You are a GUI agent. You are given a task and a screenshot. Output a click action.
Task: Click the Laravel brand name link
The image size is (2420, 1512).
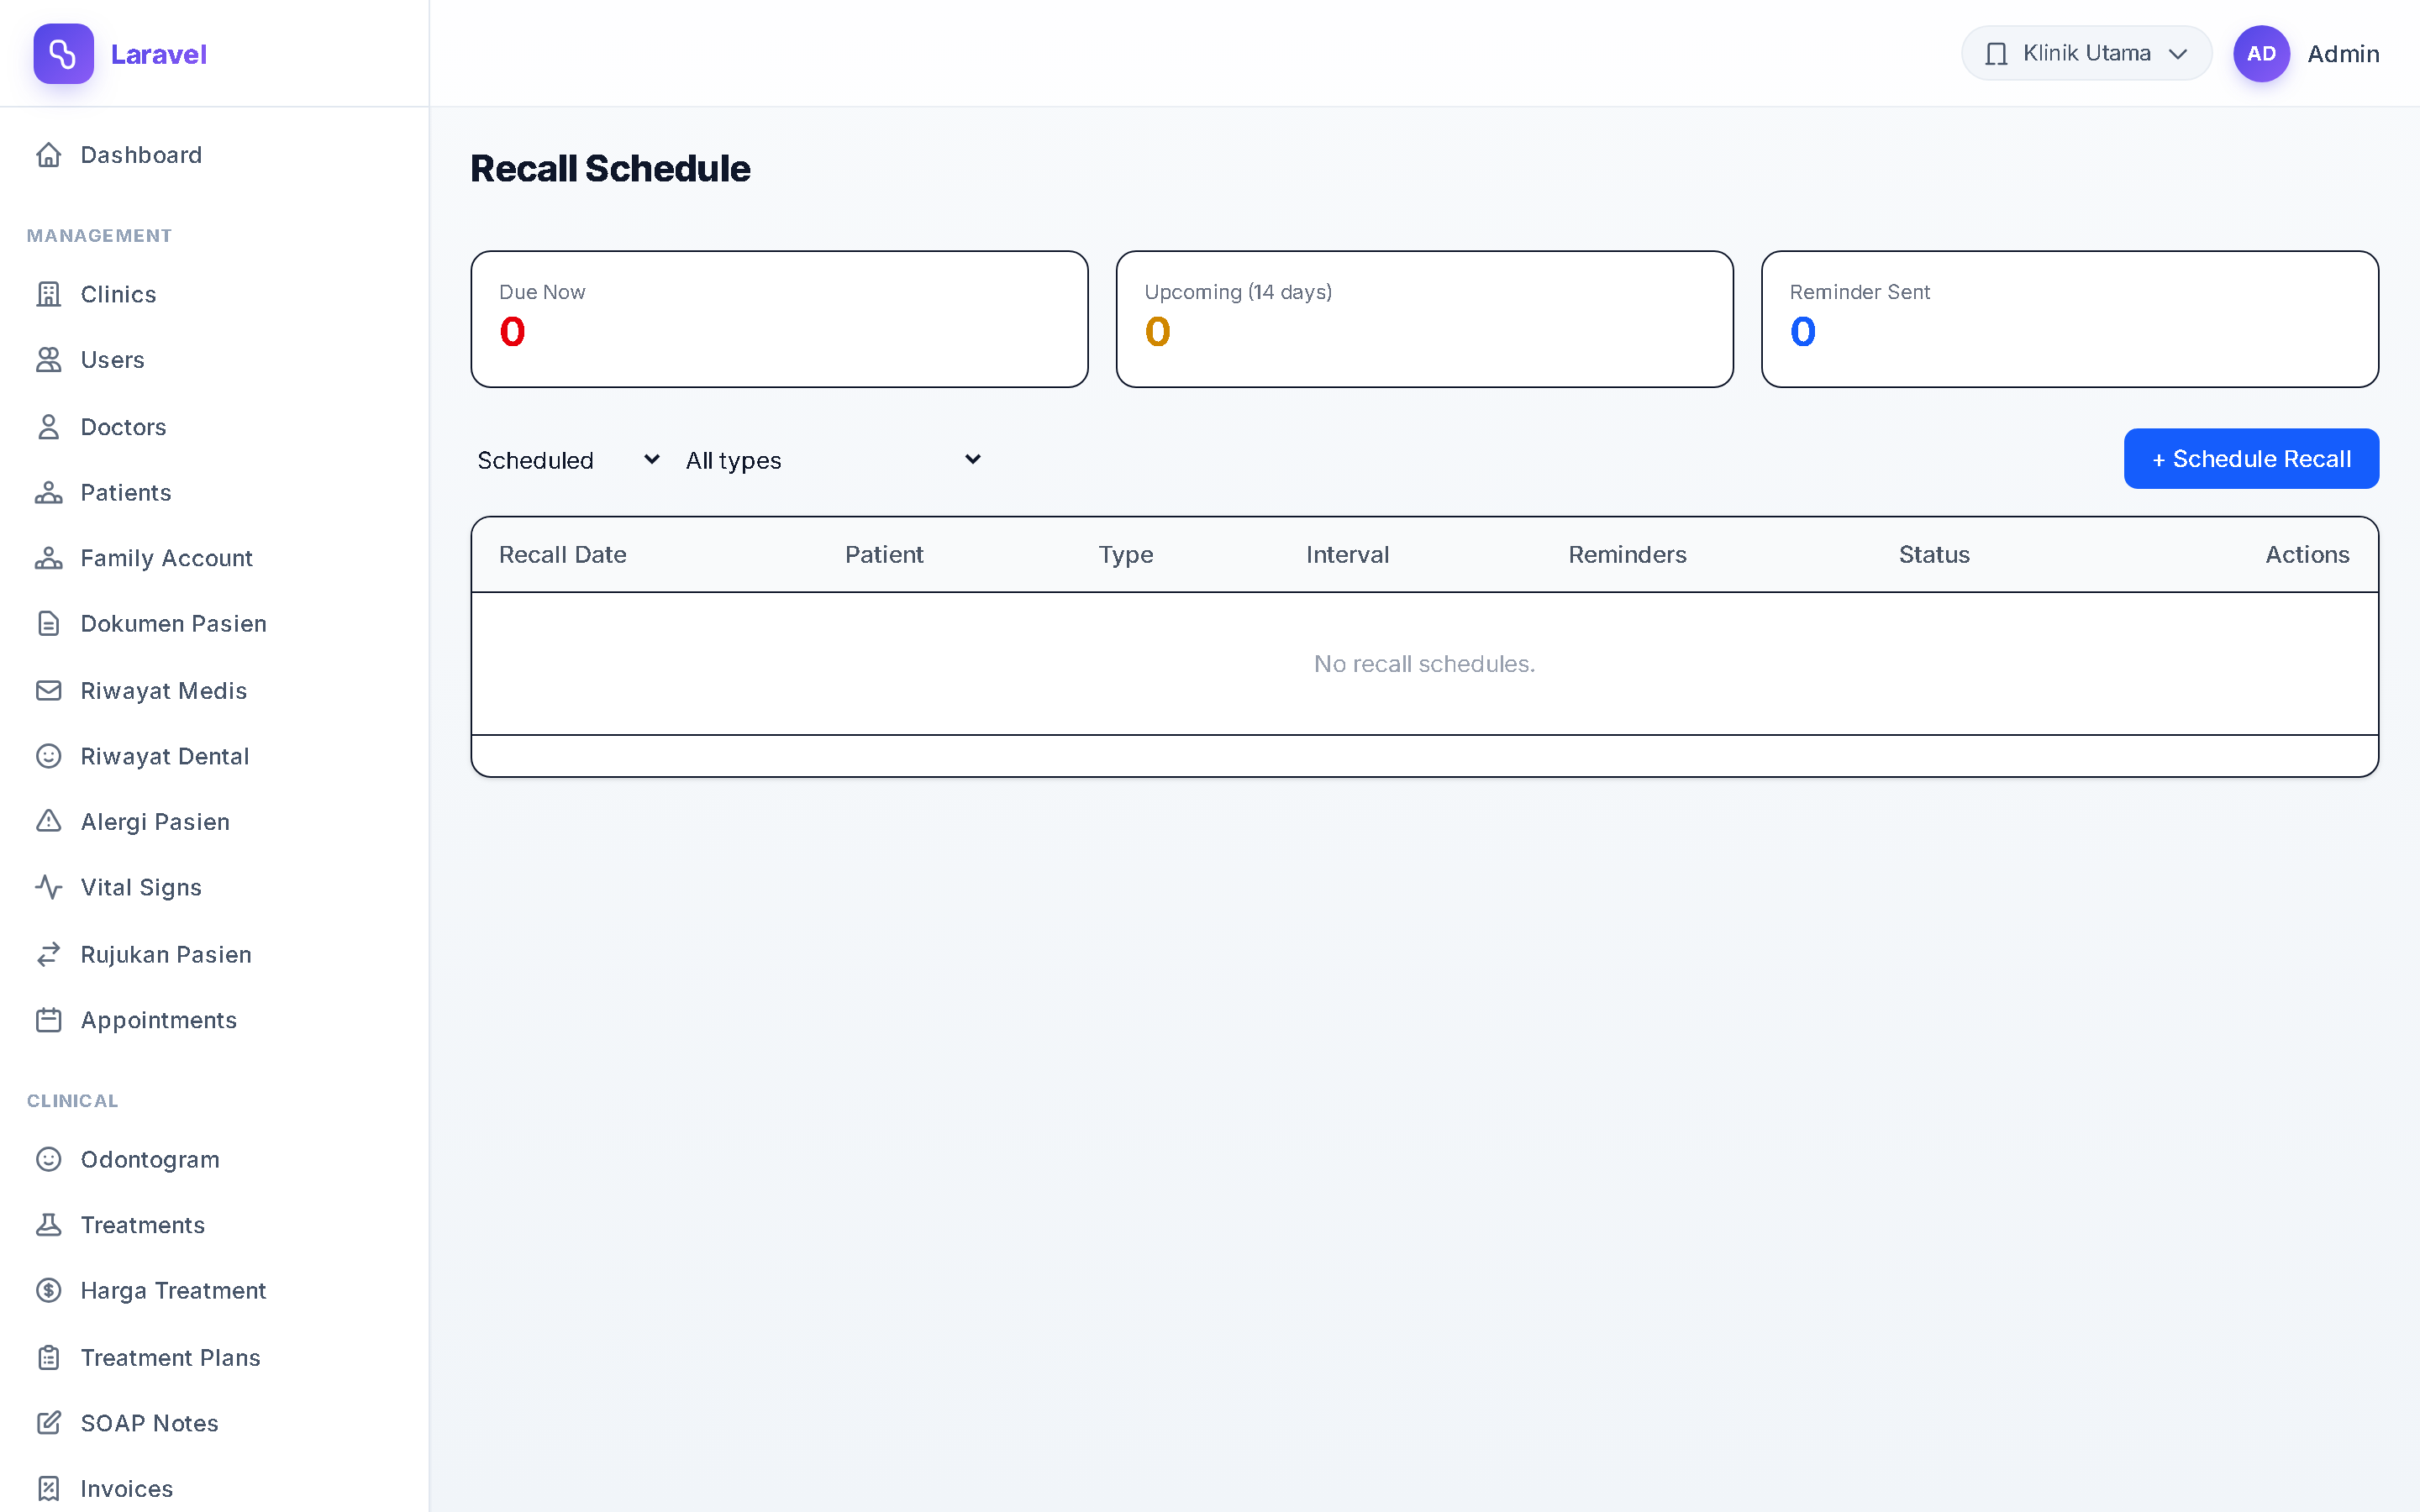click(159, 54)
